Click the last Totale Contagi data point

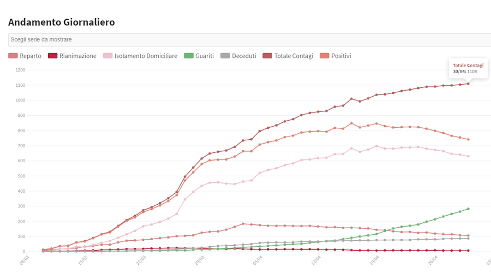[x=468, y=84]
